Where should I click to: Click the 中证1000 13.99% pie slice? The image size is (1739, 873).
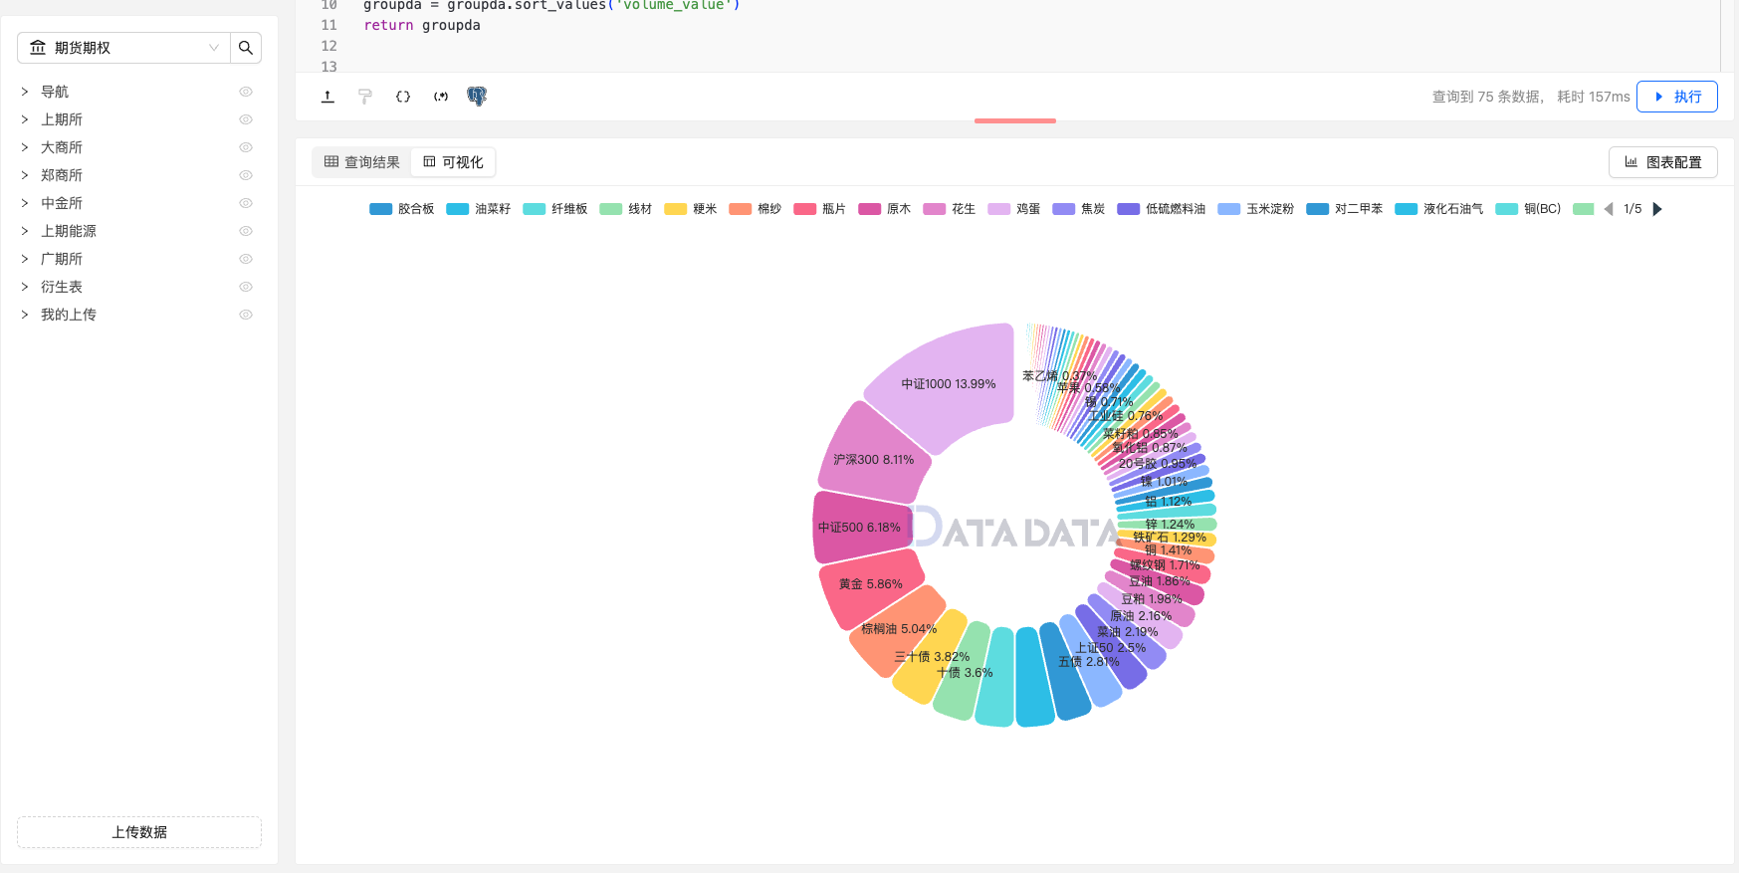(948, 383)
